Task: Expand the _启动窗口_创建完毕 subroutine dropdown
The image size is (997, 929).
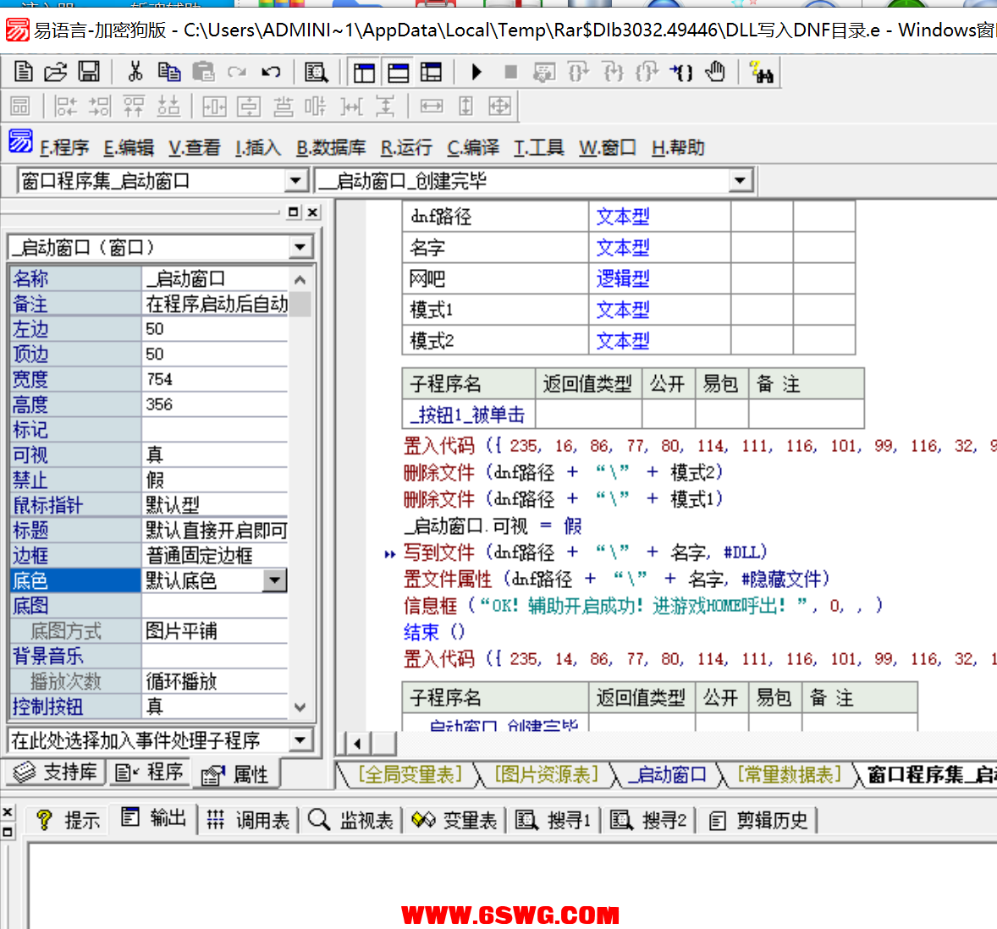Action: tap(740, 181)
